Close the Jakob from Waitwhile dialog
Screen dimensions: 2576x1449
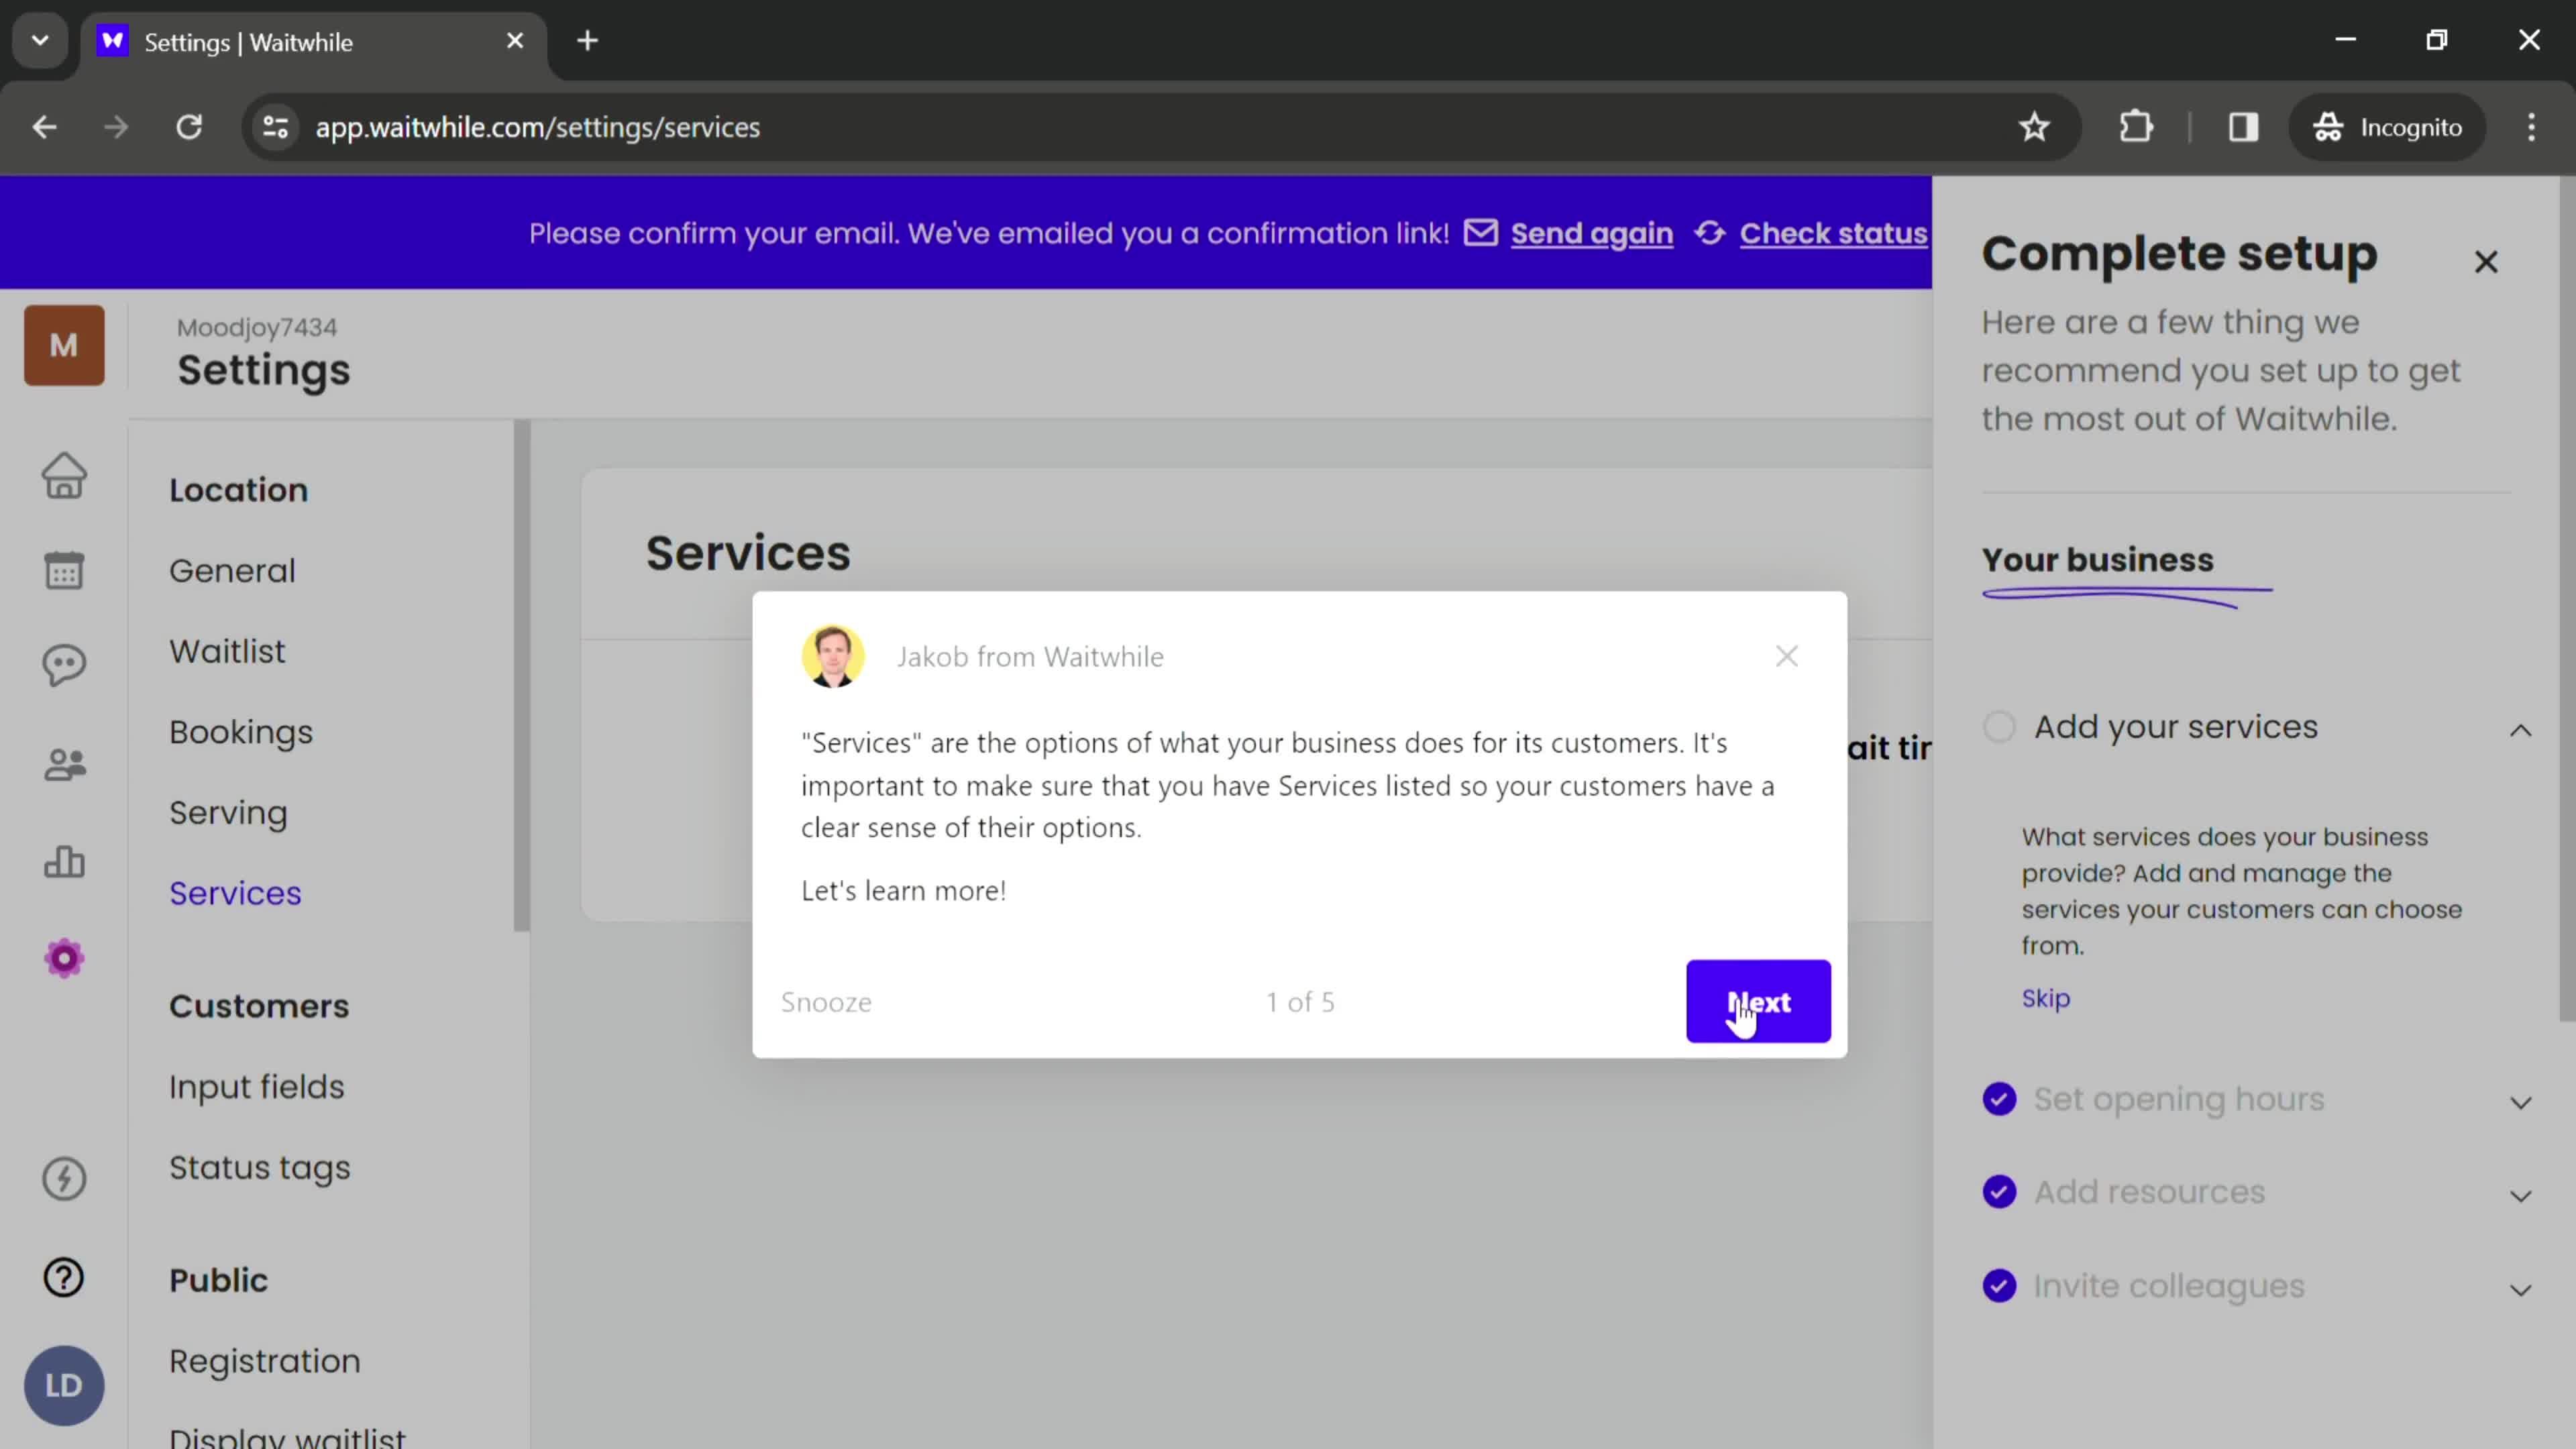pyautogui.click(x=1786, y=656)
